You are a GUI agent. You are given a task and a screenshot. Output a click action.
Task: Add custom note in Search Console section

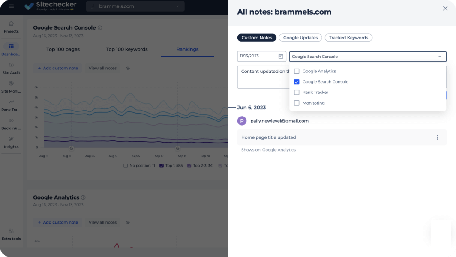point(58,69)
